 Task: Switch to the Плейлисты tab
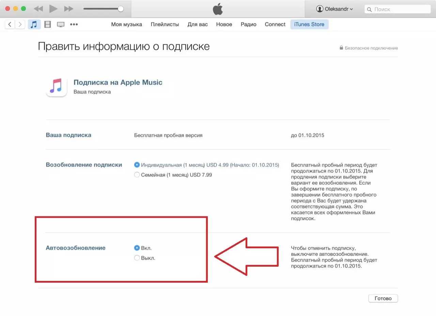(x=165, y=25)
